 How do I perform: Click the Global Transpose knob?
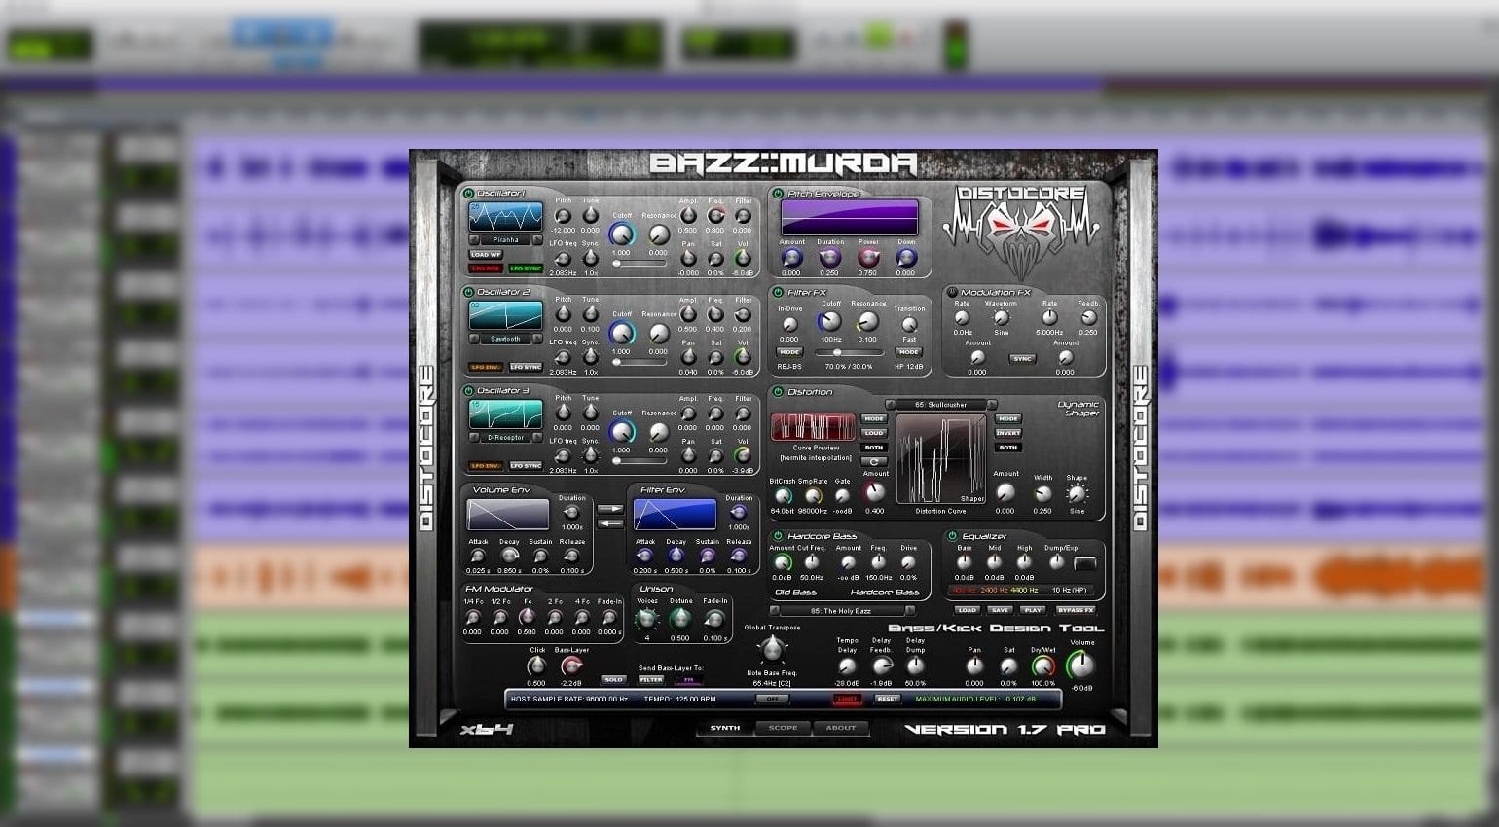click(772, 649)
